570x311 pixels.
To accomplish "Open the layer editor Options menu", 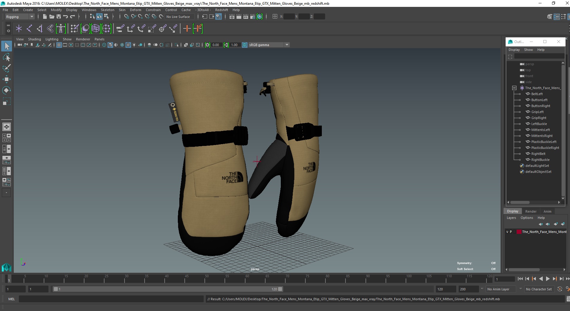I will 527,218.
